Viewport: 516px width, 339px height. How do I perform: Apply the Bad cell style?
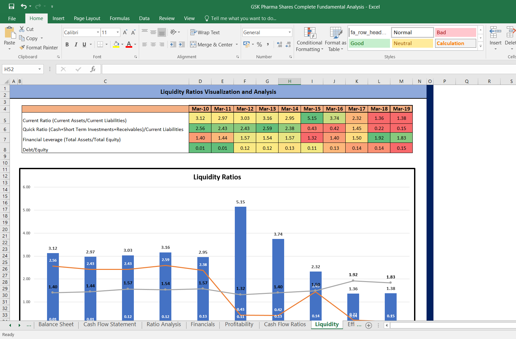click(455, 32)
